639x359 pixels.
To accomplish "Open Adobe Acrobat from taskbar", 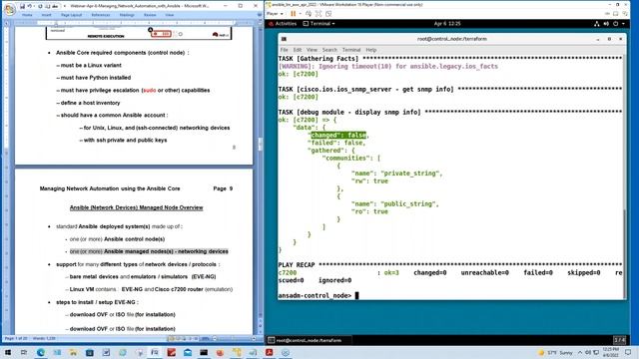I will [x=269, y=352].
